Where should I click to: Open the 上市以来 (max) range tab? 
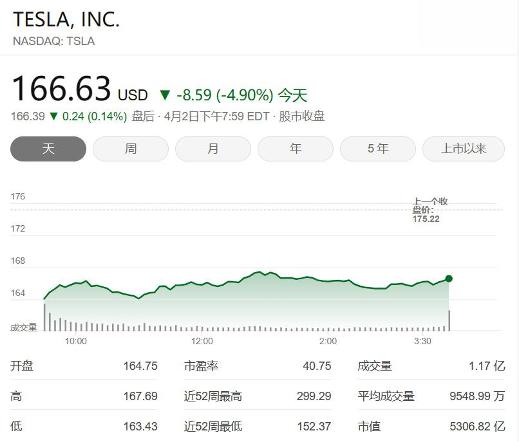(463, 149)
